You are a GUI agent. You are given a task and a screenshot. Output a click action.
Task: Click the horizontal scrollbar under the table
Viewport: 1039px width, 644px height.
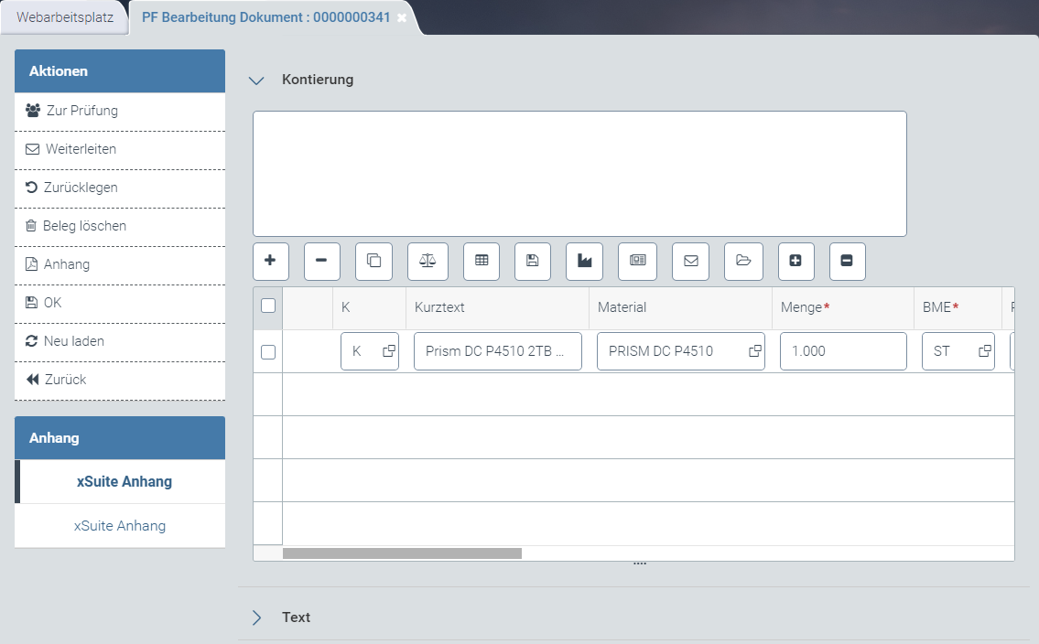(x=402, y=553)
